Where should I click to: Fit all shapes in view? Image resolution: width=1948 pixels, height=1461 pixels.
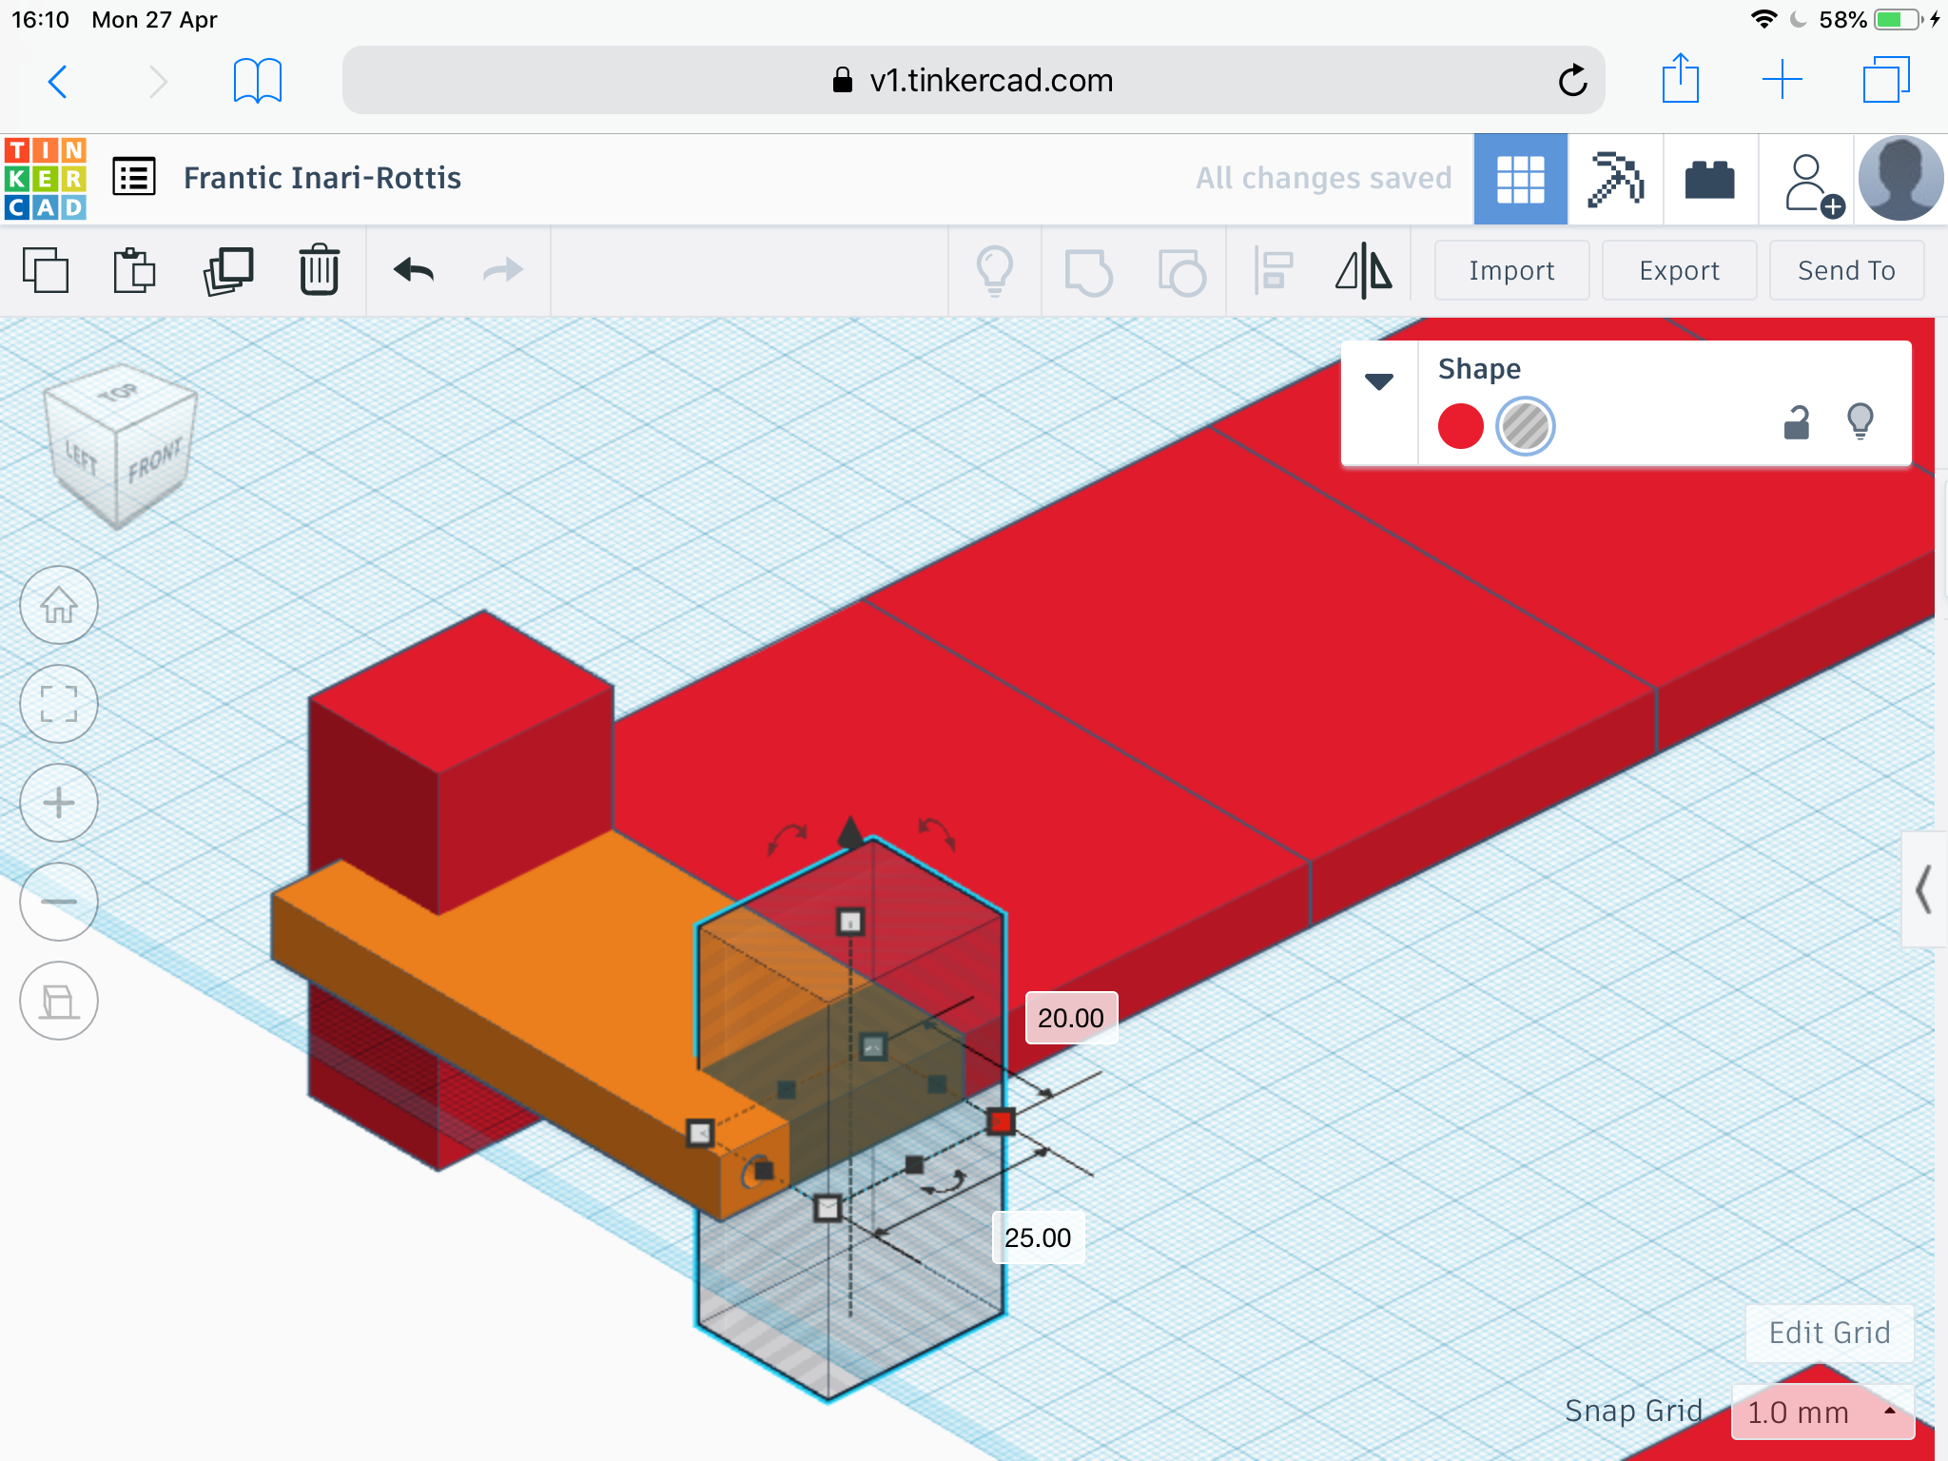pos(59,704)
